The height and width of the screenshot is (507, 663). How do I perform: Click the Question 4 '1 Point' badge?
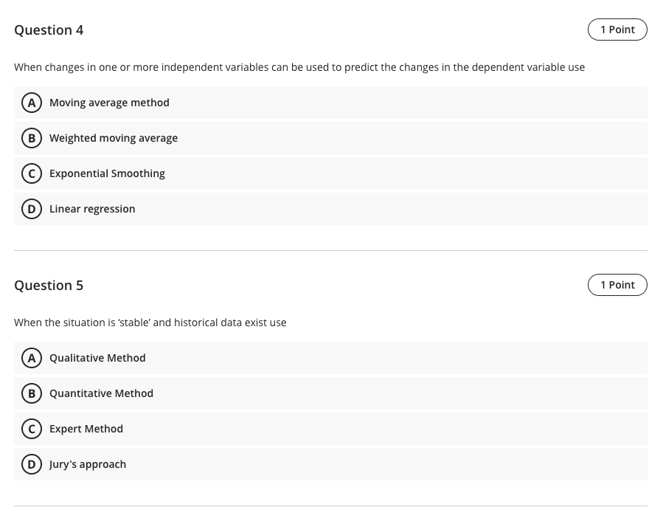[617, 30]
